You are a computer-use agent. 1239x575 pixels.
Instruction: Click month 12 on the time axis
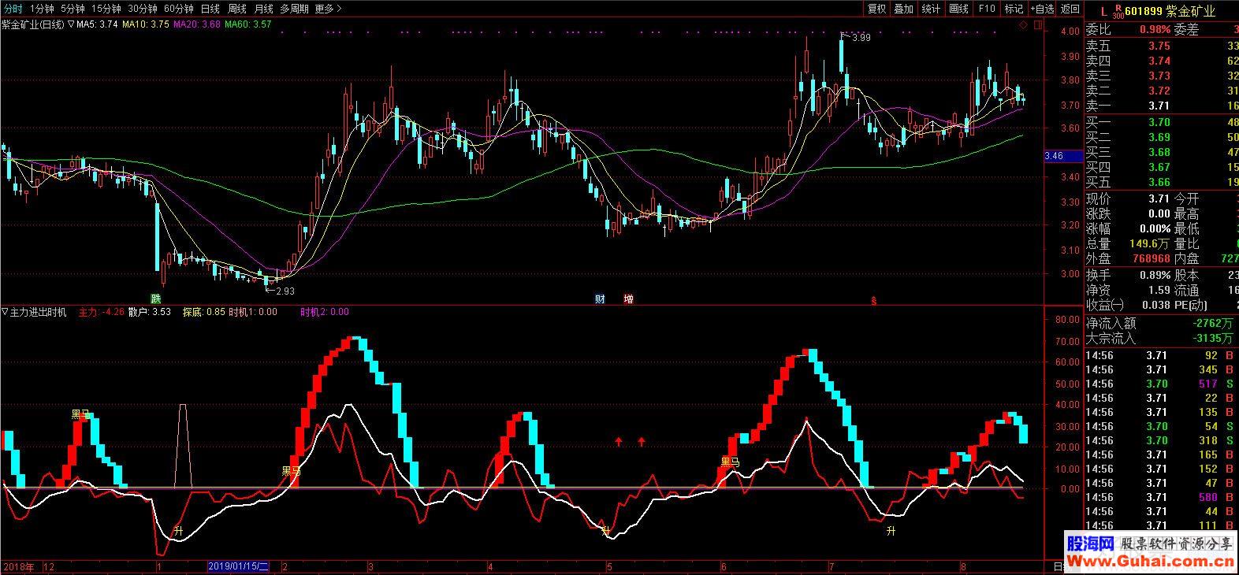coord(49,566)
